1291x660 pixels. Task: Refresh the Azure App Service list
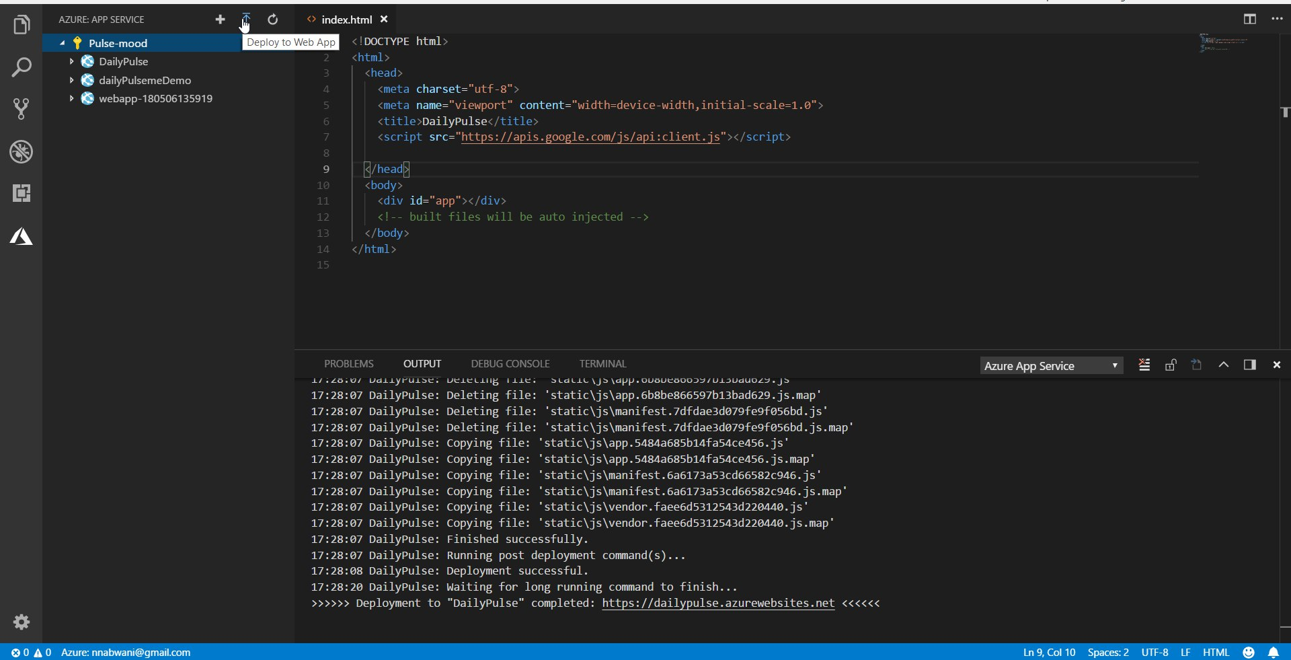[272, 20]
